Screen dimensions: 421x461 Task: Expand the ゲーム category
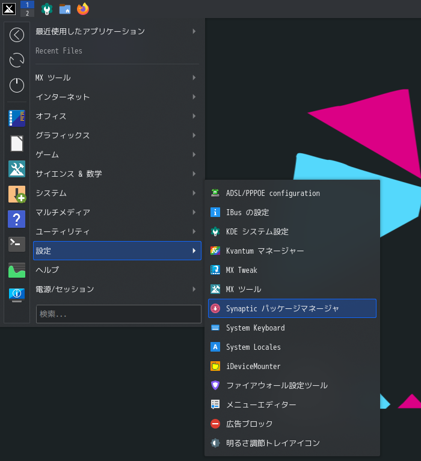117,154
